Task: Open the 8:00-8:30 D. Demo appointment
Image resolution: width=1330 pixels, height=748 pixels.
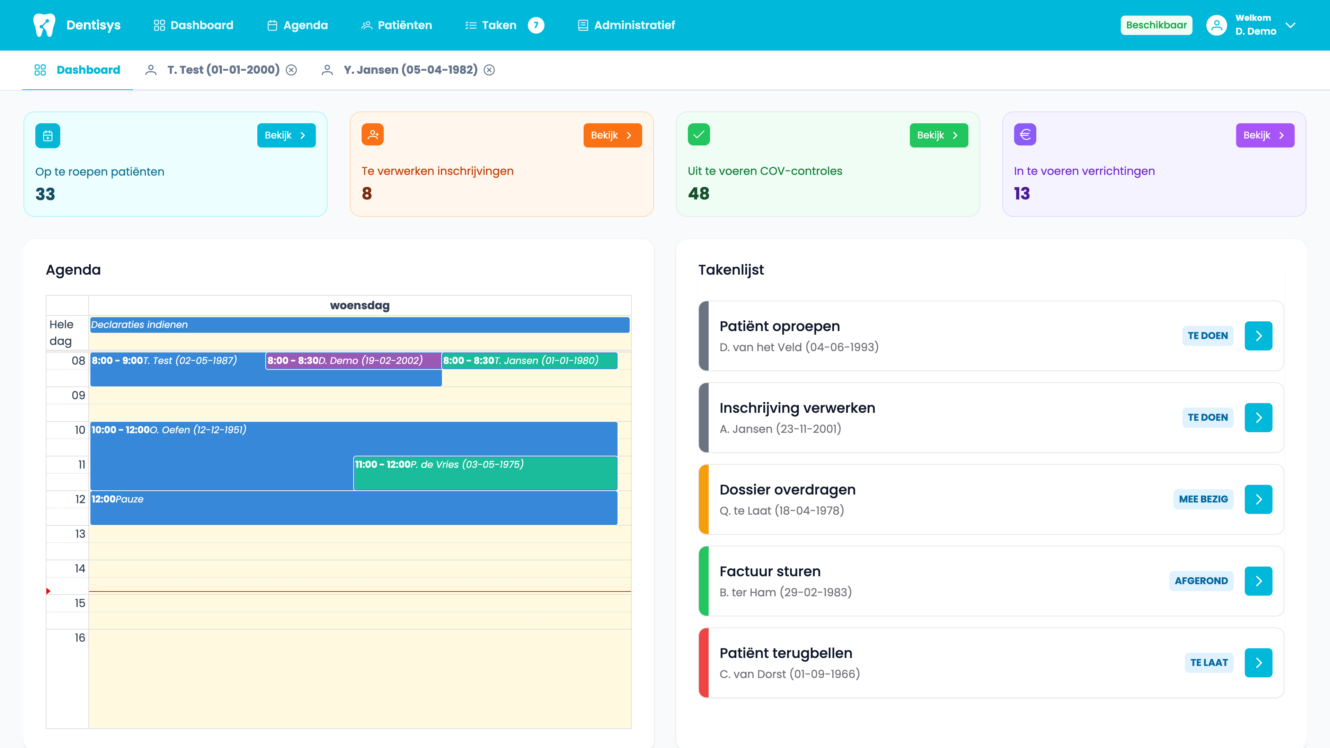Action: tap(353, 361)
